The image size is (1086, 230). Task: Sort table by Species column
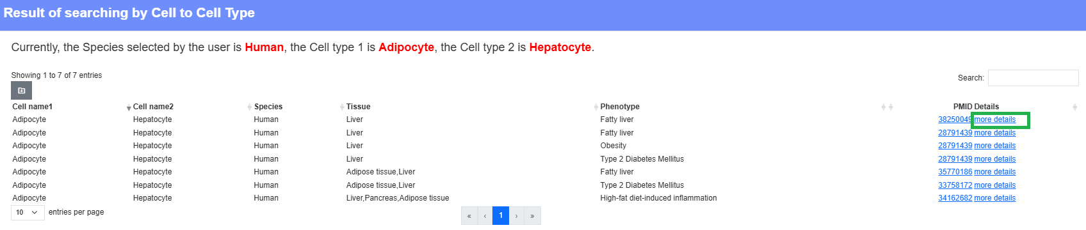[268, 107]
